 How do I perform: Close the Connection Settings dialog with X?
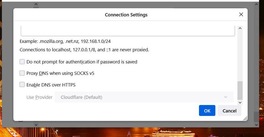coord(241,14)
